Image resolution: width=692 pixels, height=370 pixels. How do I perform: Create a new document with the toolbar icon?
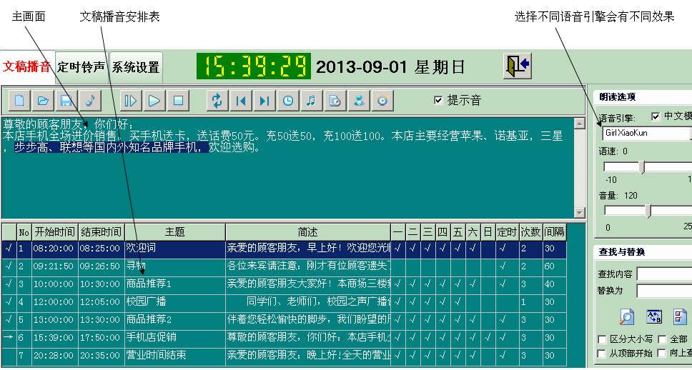(x=19, y=101)
